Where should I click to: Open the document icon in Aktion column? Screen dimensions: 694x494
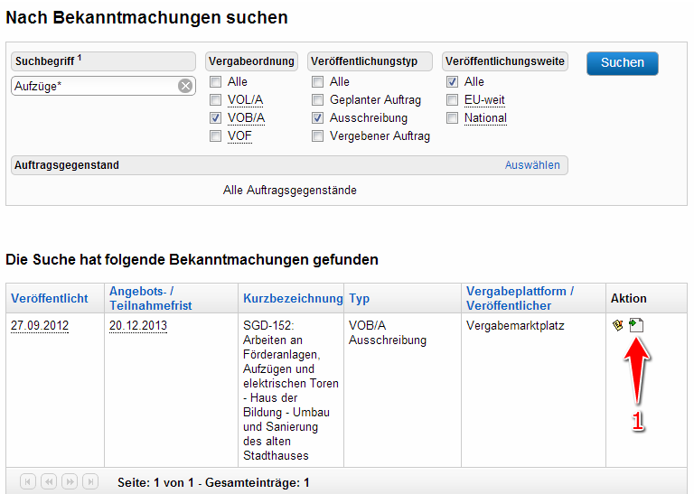(x=636, y=325)
